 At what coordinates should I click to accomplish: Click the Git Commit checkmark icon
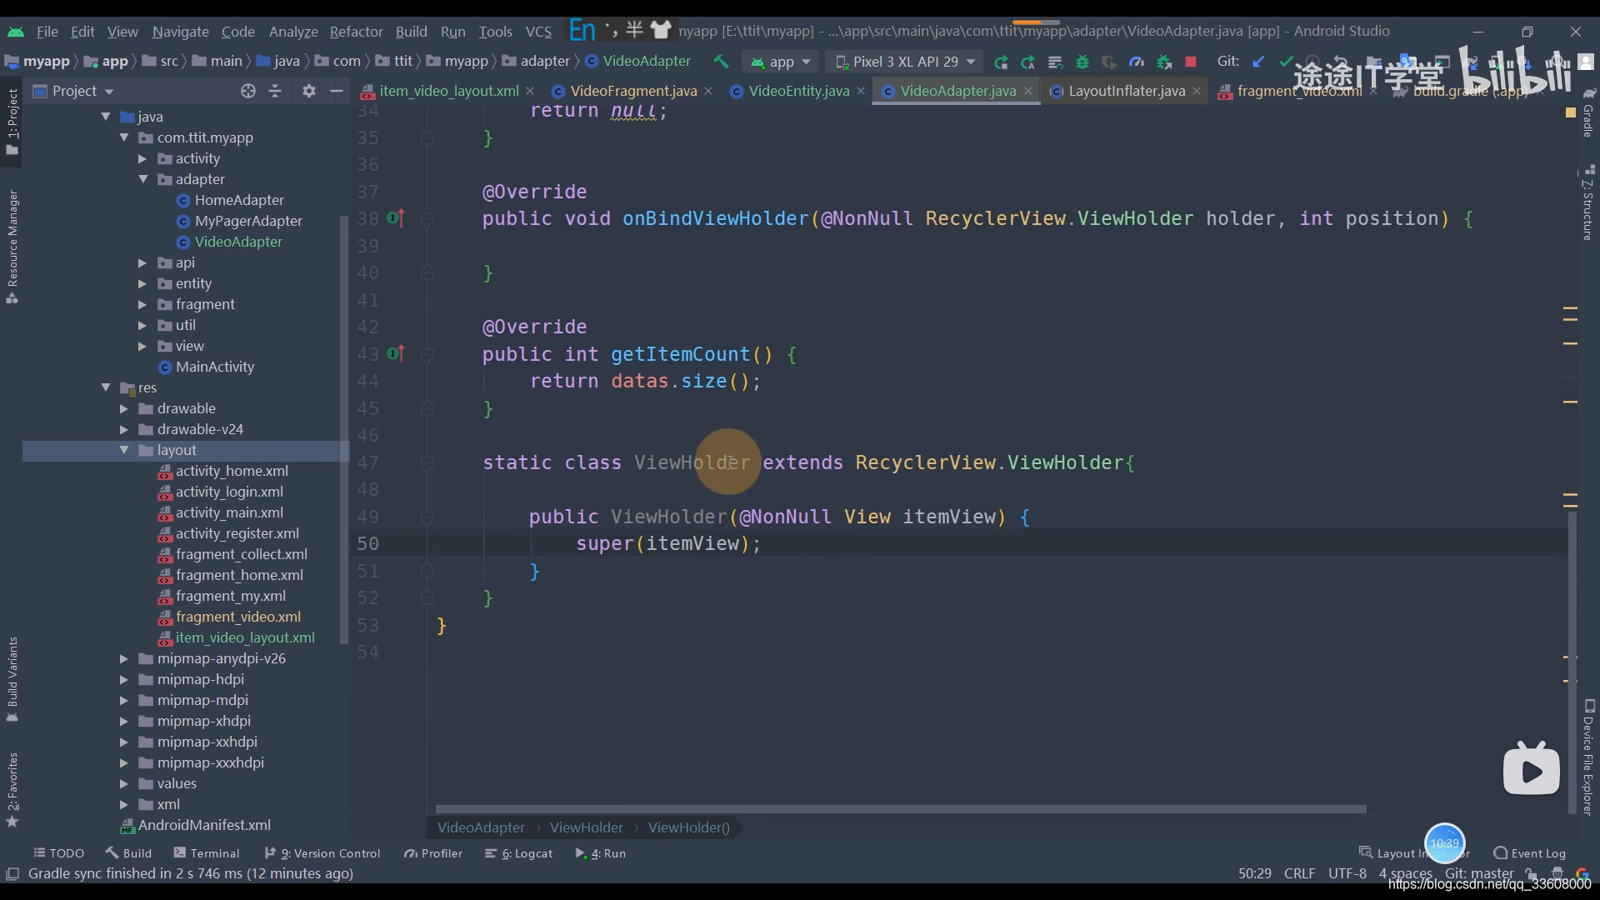(1286, 62)
